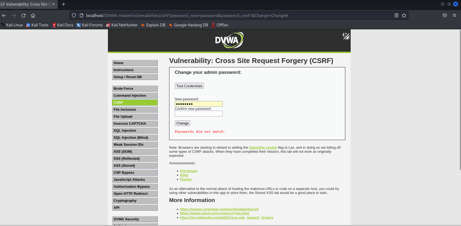Open Kali NetHunter bookmark
461x226 pixels.
coord(122,25)
